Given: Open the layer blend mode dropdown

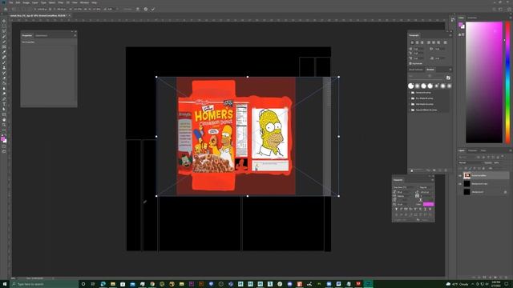Looking at the screenshot, I should [471, 163].
